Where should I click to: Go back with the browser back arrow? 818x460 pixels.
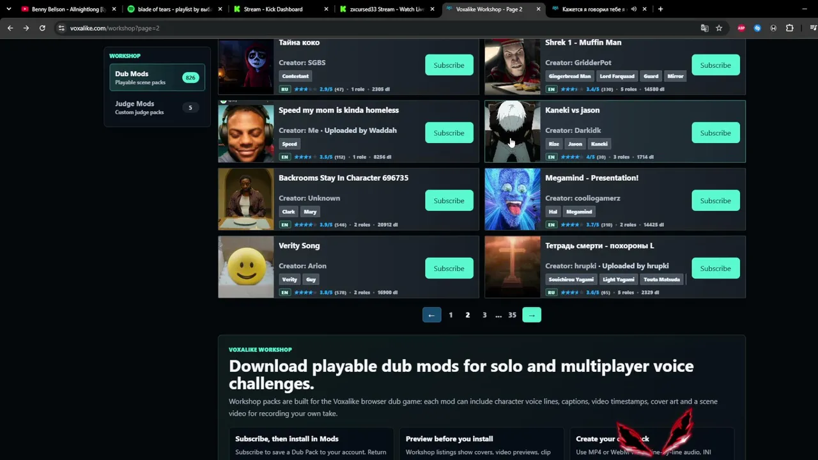tap(10, 28)
